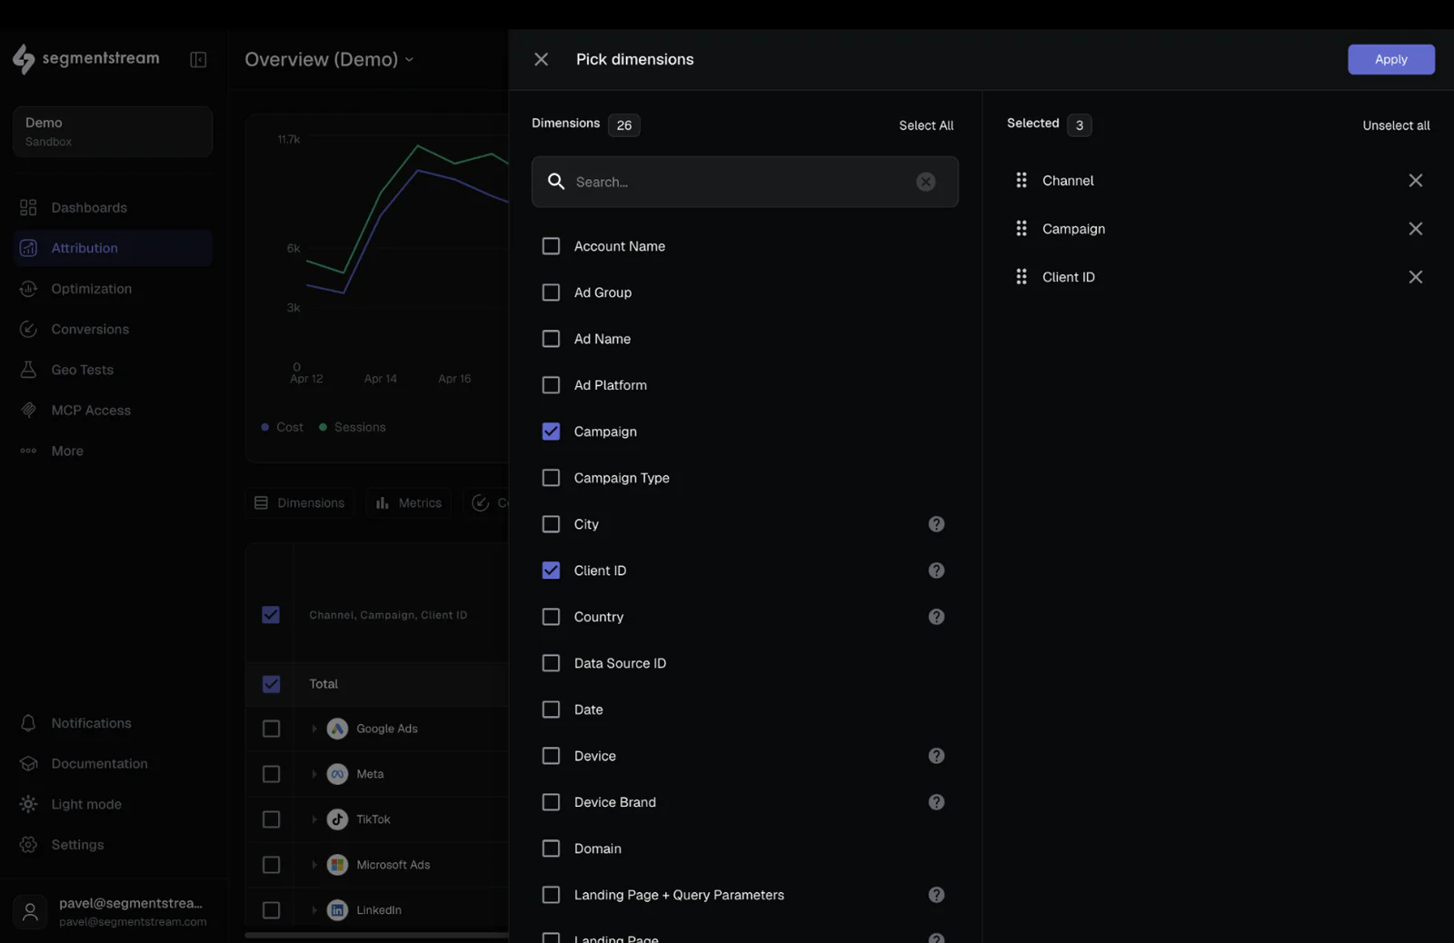The width and height of the screenshot is (1454, 943).
Task: Clear the search field with the round x icon
Action: click(x=925, y=182)
